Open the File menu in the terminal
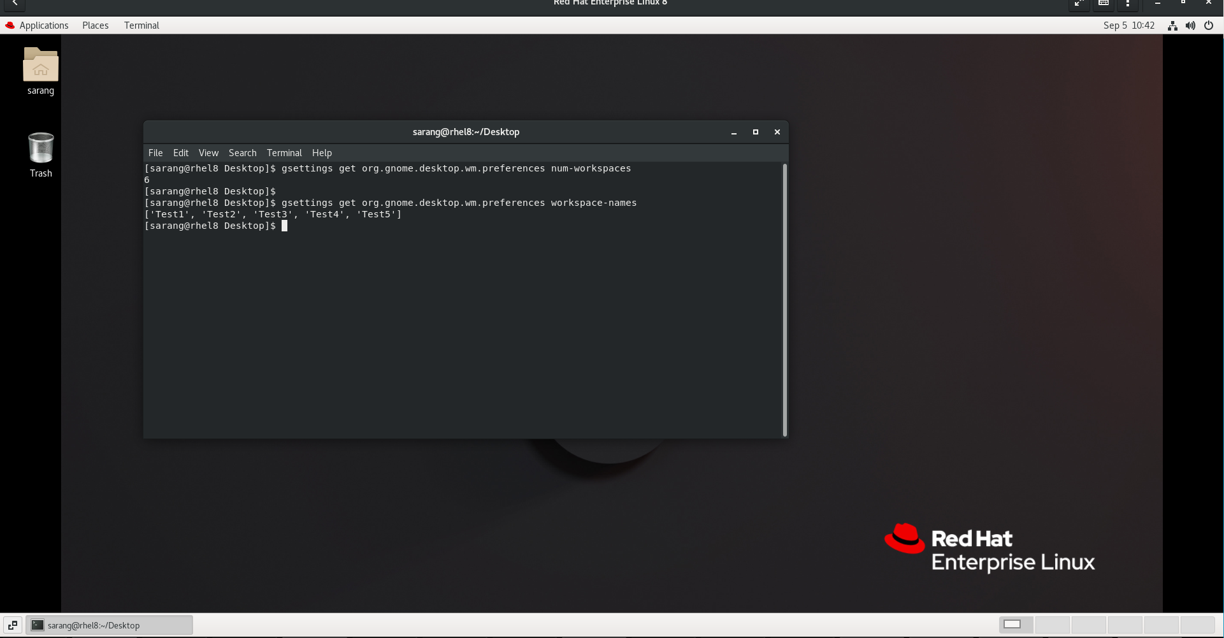Image resolution: width=1224 pixels, height=638 pixels. 155,153
